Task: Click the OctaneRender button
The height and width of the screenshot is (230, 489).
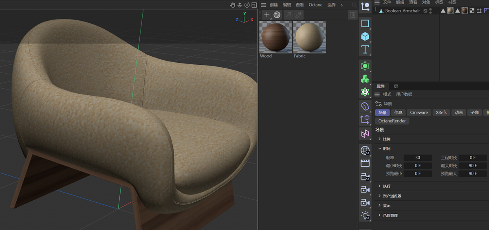Action: coord(392,121)
